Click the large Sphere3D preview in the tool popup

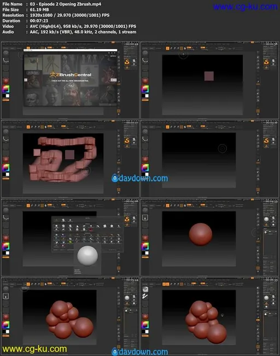pos(87,255)
